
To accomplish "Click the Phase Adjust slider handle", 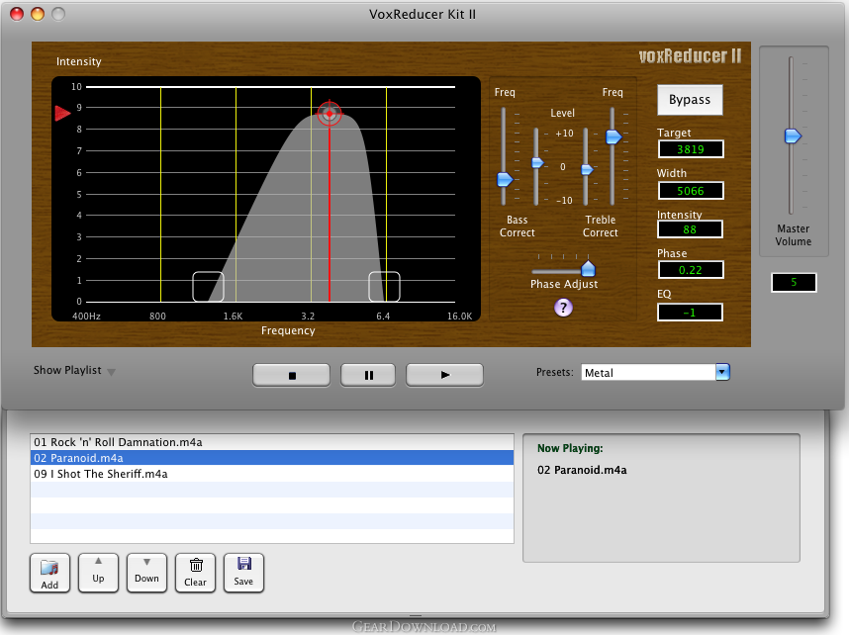I will tap(588, 268).
